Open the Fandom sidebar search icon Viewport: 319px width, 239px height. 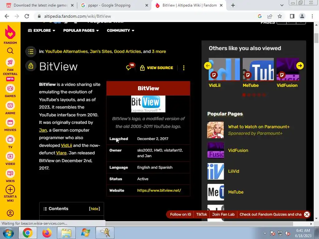tap(10, 51)
